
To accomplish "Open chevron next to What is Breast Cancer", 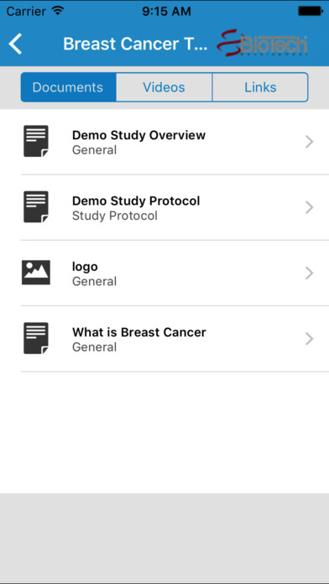I will pos(309,338).
